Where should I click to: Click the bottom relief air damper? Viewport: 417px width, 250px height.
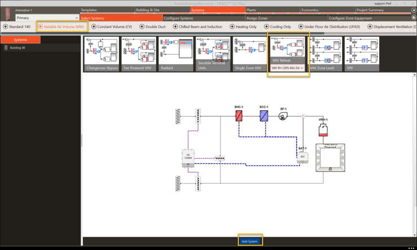[x=198, y=184]
